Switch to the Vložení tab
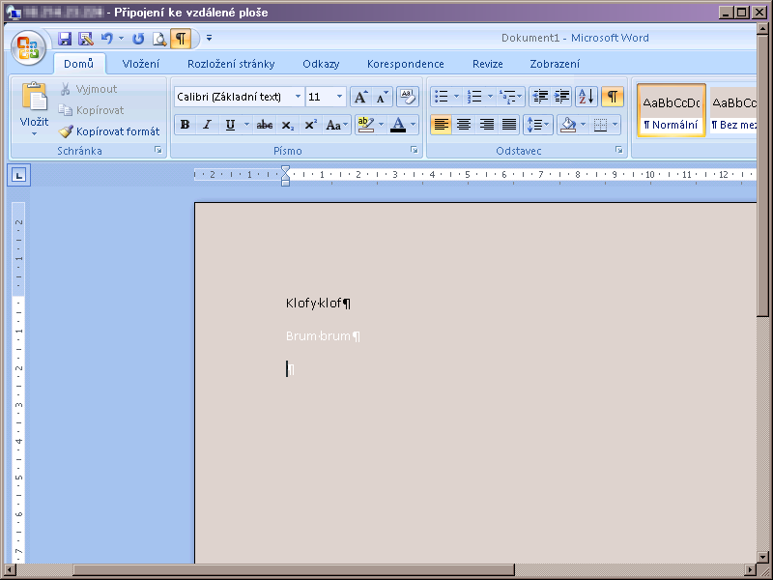The image size is (773, 580). (140, 64)
